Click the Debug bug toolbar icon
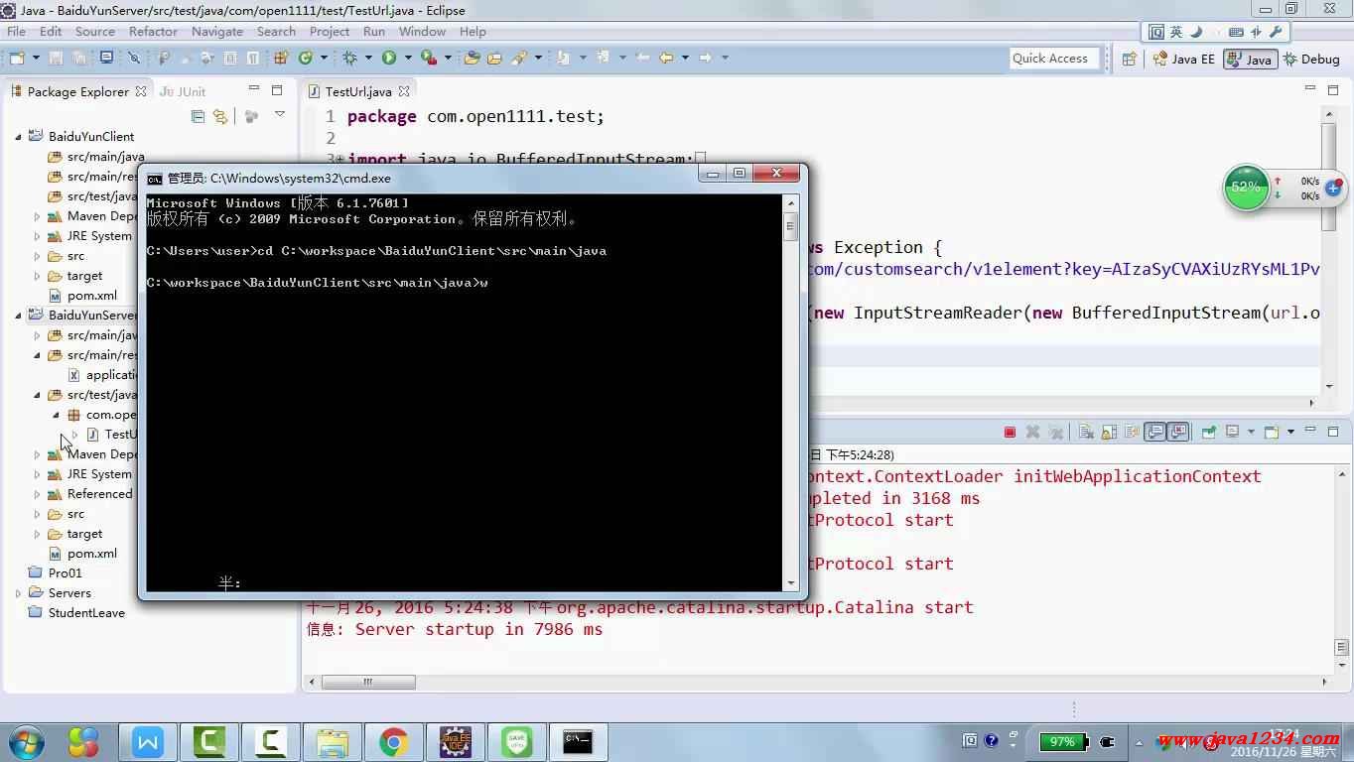 coord(348,58)
